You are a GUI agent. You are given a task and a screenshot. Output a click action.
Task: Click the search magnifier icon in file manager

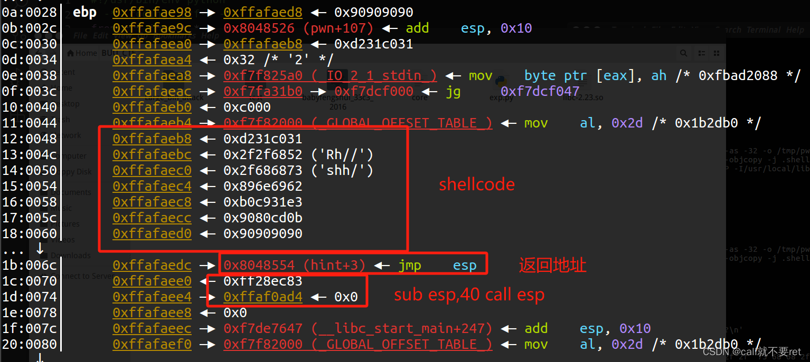point(684,53)
